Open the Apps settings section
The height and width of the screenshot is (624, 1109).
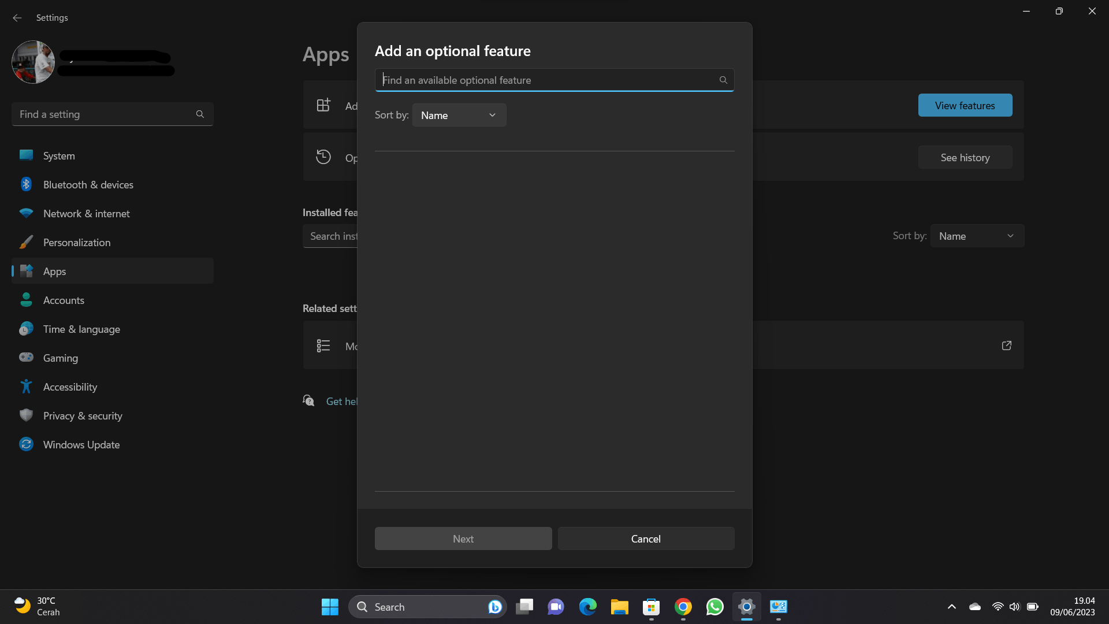pos(54,270)
